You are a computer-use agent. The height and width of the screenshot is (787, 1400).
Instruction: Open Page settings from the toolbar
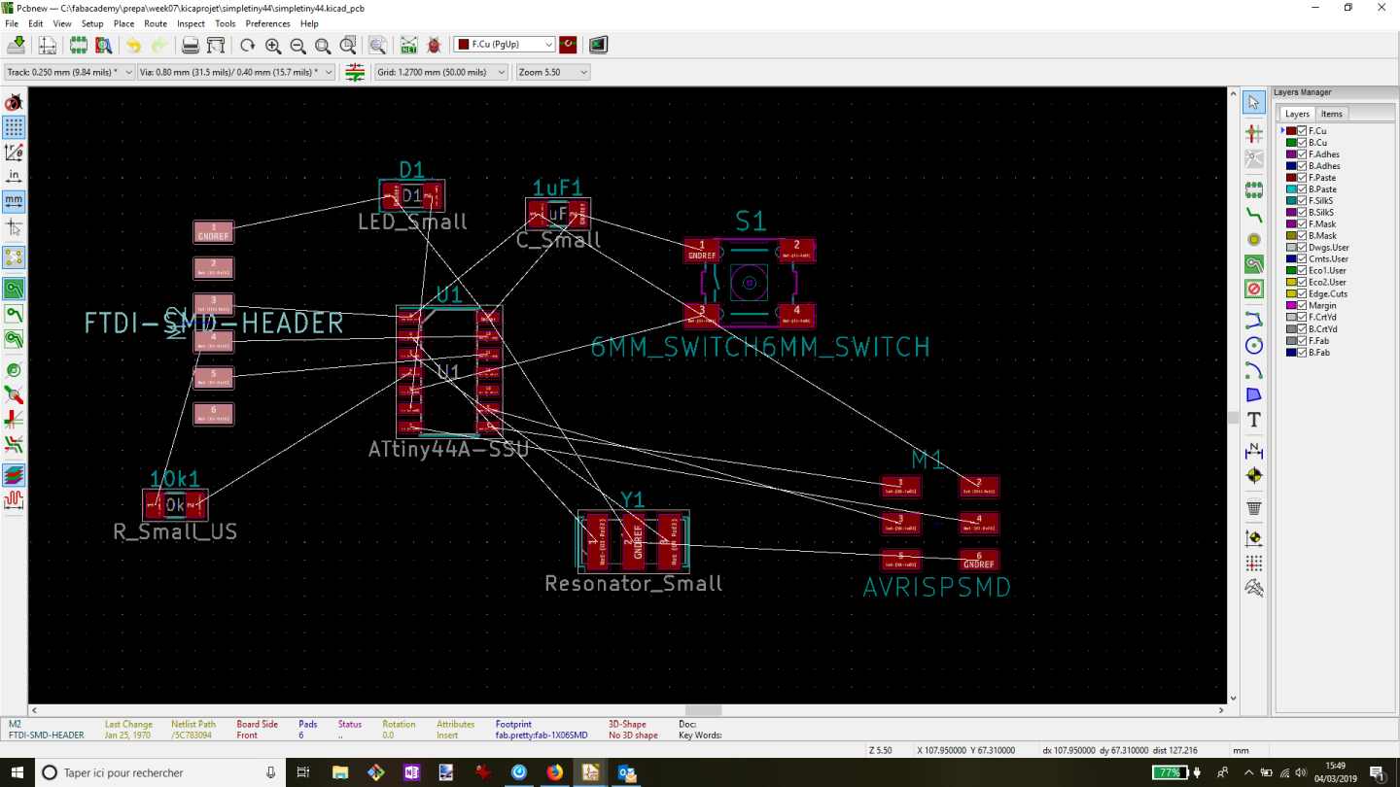pos(47,45)
